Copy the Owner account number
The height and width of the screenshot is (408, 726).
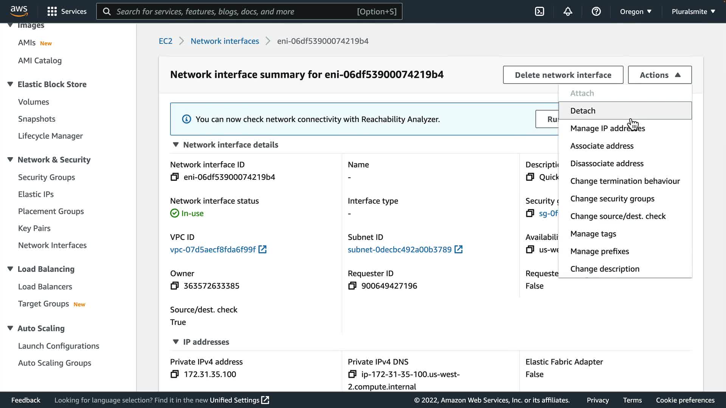pyautogui.click(x=174, y=286)
